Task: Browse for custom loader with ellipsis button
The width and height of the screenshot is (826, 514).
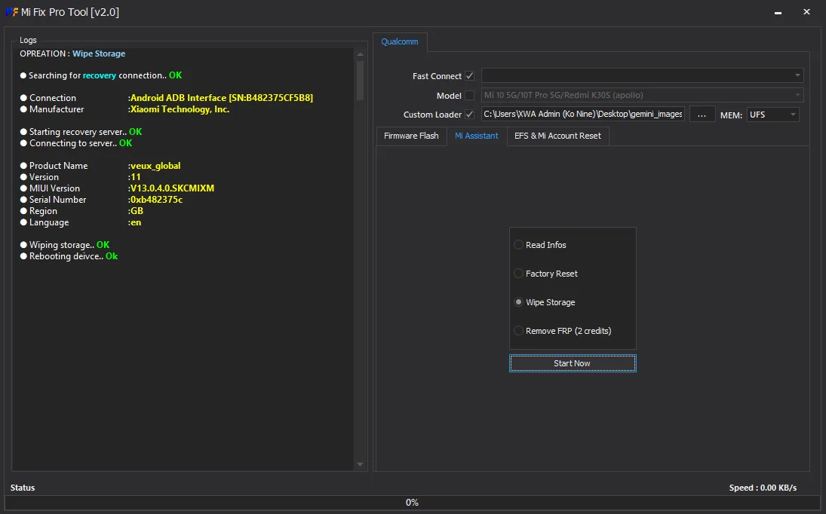Action: (702, 115)
